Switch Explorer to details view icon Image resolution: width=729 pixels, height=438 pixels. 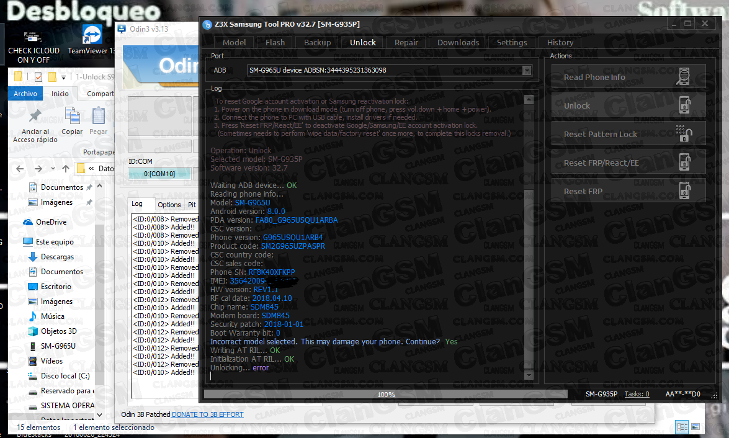(x=682, y=426)
